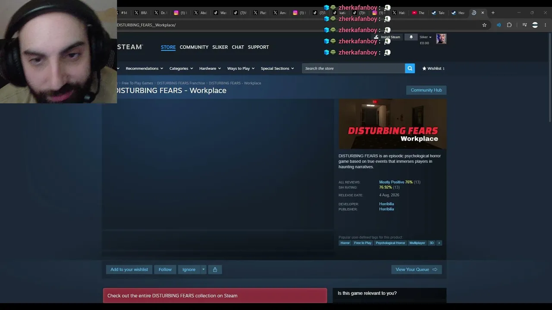The image size is (552, 310).
Task: Click the browser address bar URL
Action: tap(146, 25)
